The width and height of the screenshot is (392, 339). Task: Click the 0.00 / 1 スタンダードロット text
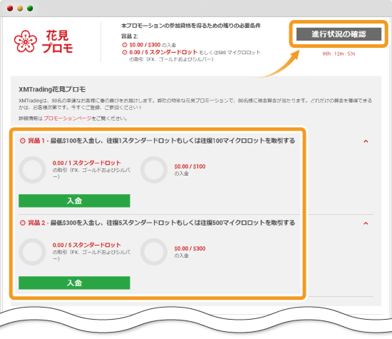point(86,163)
